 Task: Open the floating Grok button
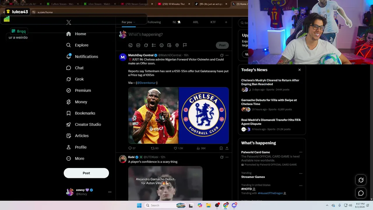[361, 180]
